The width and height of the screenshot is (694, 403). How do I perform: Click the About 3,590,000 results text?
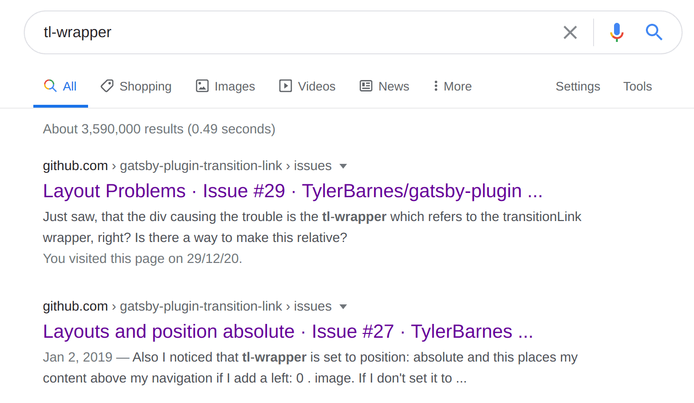159,129
